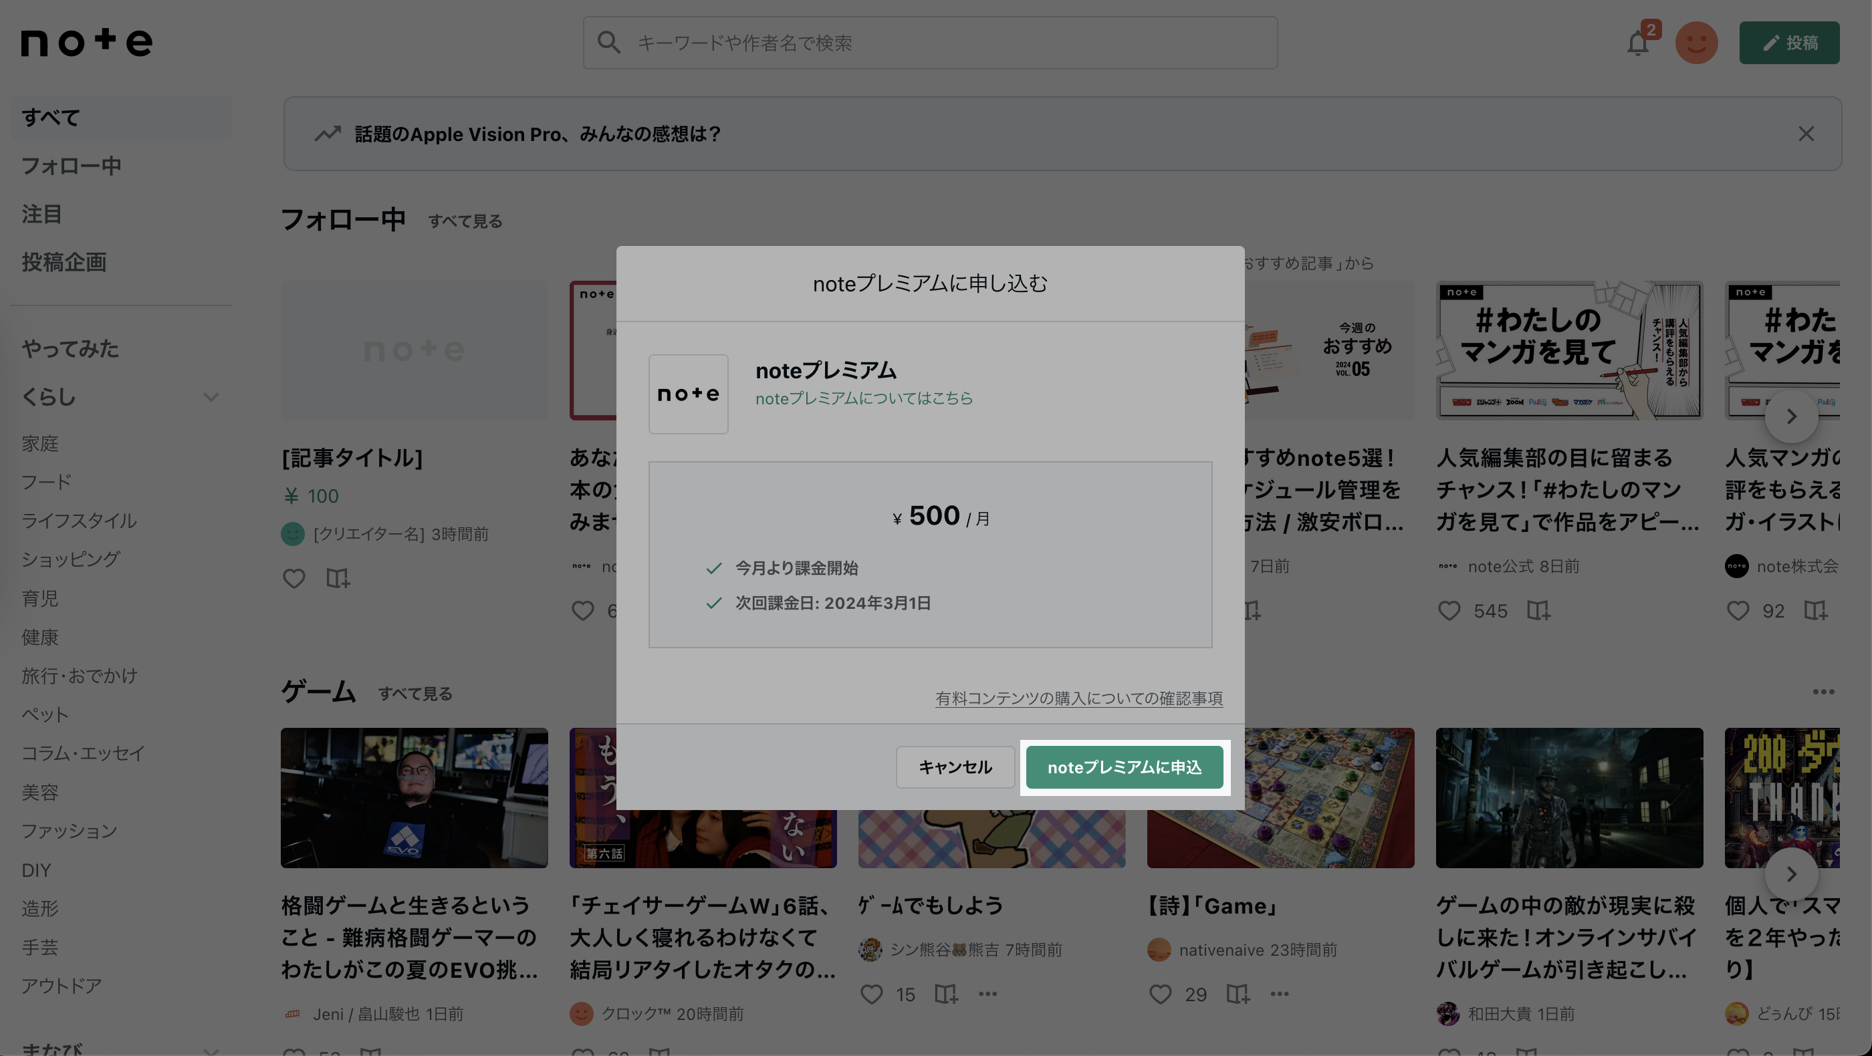
Task: Select the すべて sidebar tab
Action: click(122, 117)
